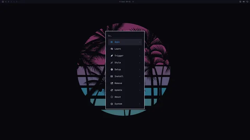Click the Install disk icon

pyautogui.click(x=112, y=76)
